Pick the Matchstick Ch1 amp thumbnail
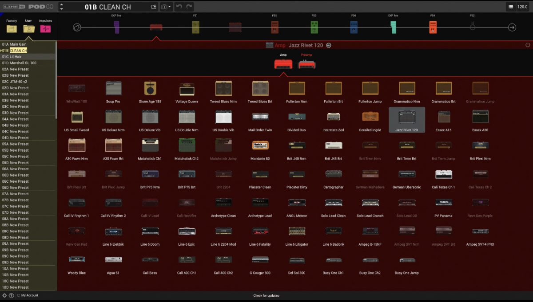The image size is (533, 302). (x=150, y=145)
